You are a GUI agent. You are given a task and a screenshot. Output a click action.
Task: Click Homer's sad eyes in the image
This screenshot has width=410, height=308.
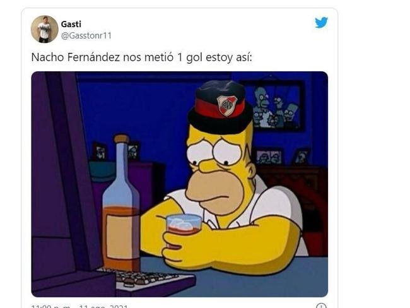214,153
